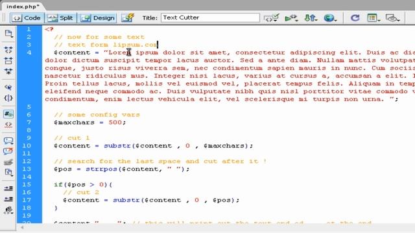Click the Balance Braces icon
The width and height of the screenshot is (415, 233).
pyautogui.click(x=8, y=98)
